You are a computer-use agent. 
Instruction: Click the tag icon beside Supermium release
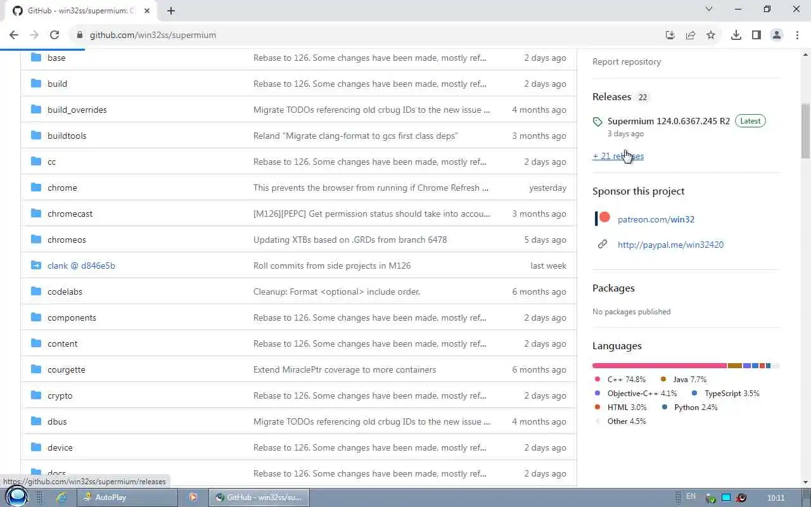tap(597, 122)
